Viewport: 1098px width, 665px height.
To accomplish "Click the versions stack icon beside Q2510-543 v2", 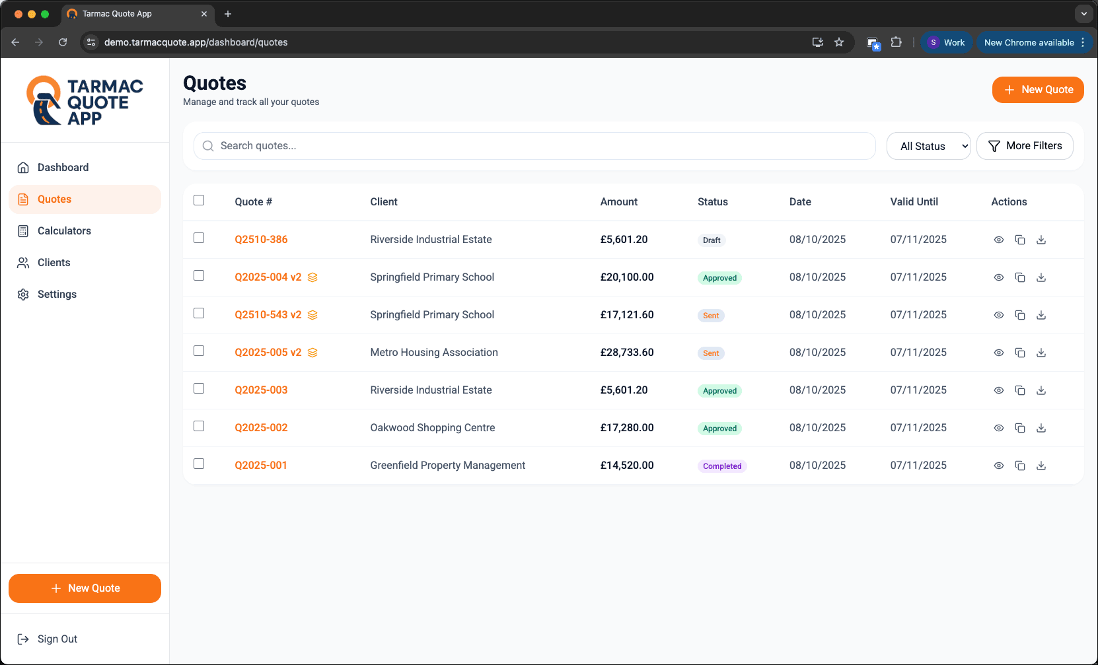I will 312,315.
